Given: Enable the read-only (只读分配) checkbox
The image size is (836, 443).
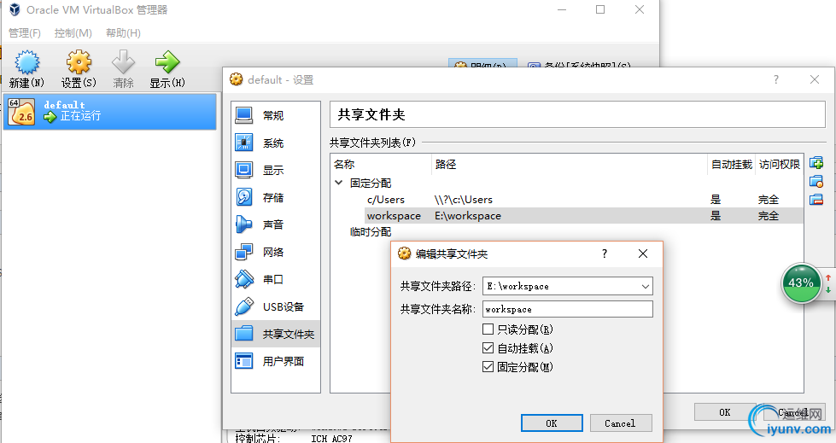Looking at the screenshot, I should coord(488,329).
